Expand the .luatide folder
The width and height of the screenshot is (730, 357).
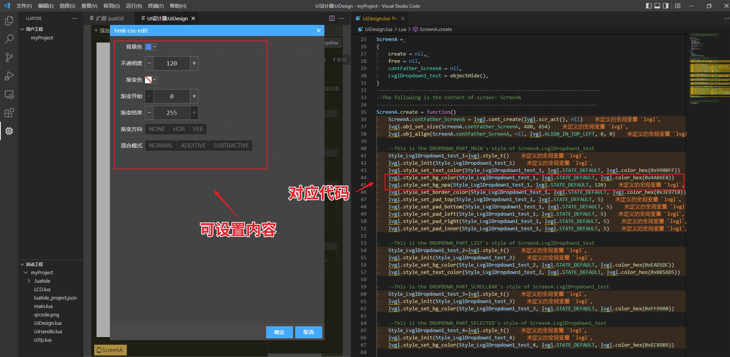tap(29, 281)
